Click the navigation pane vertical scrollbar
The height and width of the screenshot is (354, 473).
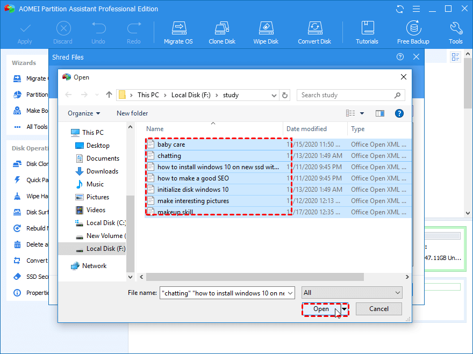coord(130,234)
